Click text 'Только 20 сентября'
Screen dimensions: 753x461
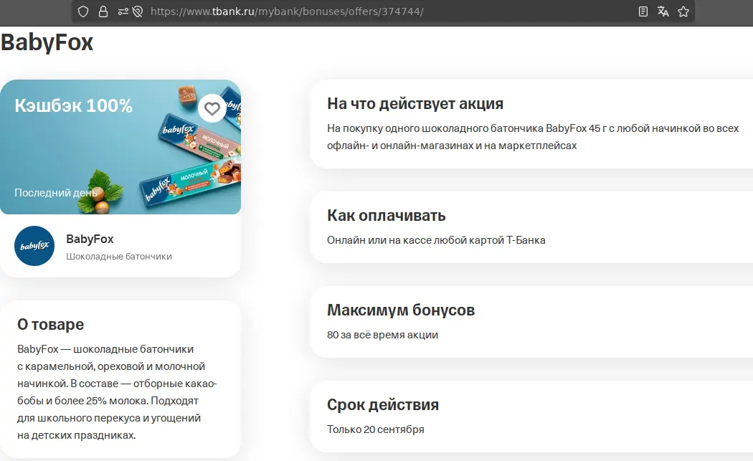pyautogui.click(x=376, y=429)
